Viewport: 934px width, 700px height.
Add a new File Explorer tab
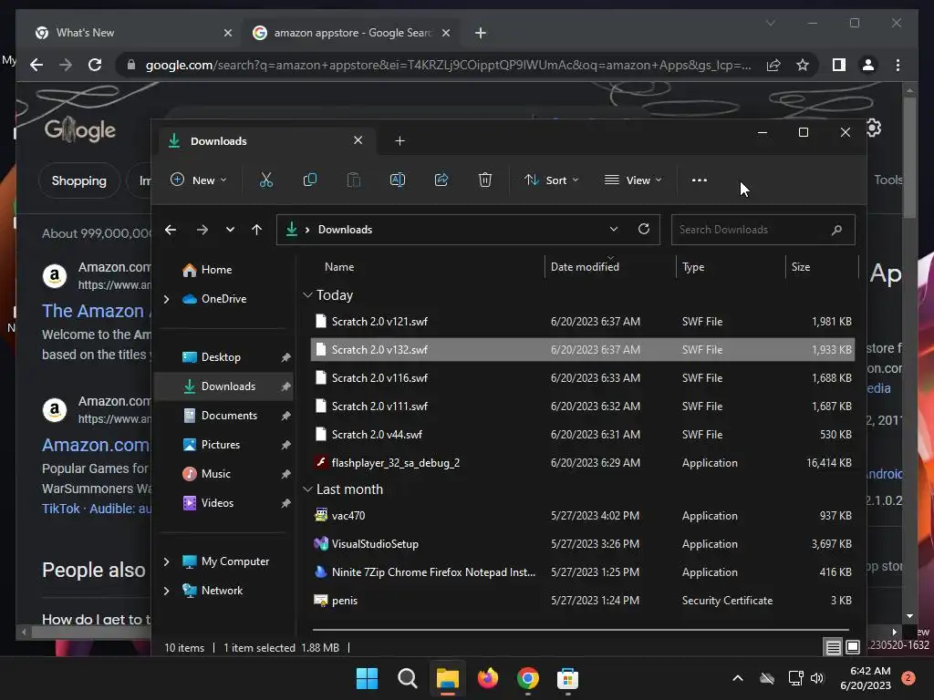click(400, 140)
